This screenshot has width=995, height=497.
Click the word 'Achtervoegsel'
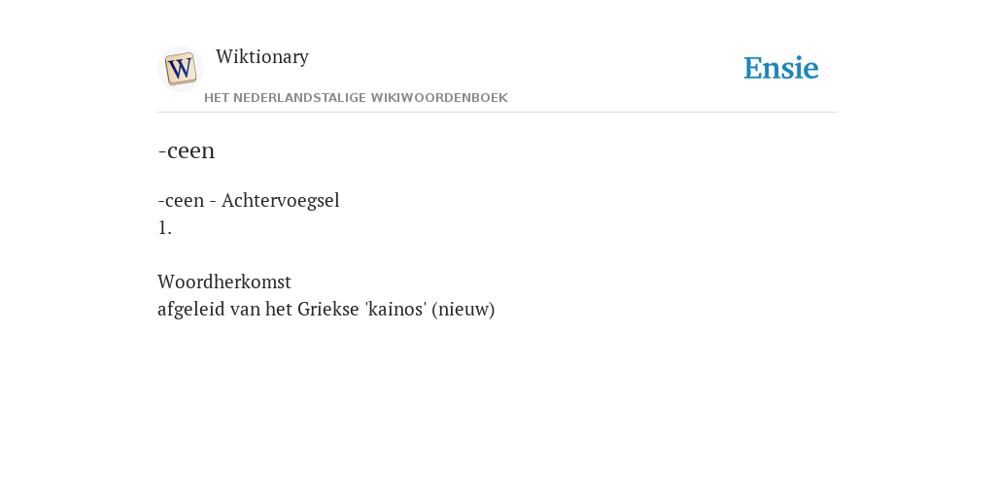pyautogui.click(x=281, y=200)
